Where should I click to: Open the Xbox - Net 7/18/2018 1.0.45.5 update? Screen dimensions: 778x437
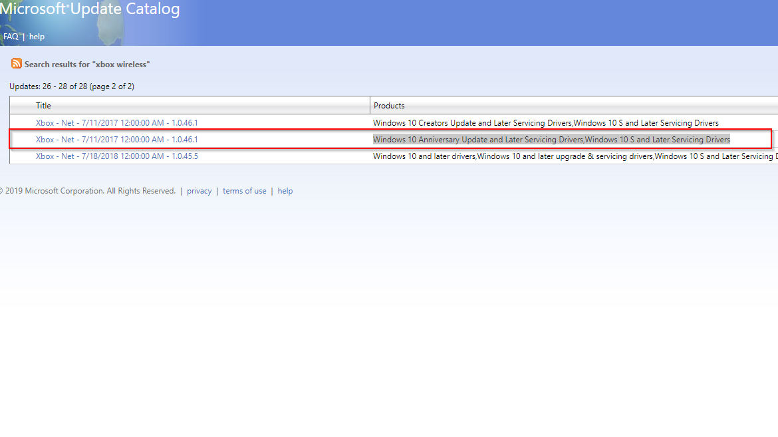tap(116, 156)
